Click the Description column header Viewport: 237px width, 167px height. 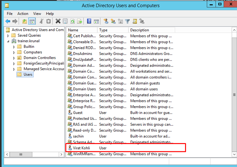tap(151, 30)
